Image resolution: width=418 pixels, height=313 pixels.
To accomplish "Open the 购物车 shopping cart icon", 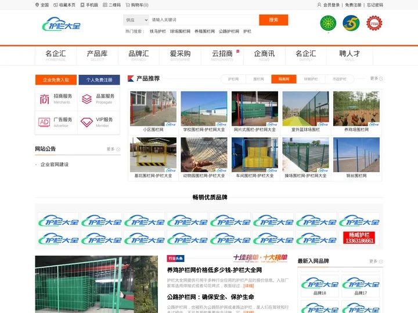I will pyautogui.click(x=128, y=5).
